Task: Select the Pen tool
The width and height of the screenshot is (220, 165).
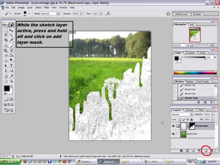Action: pyautogui.click(x=5, y=70)
